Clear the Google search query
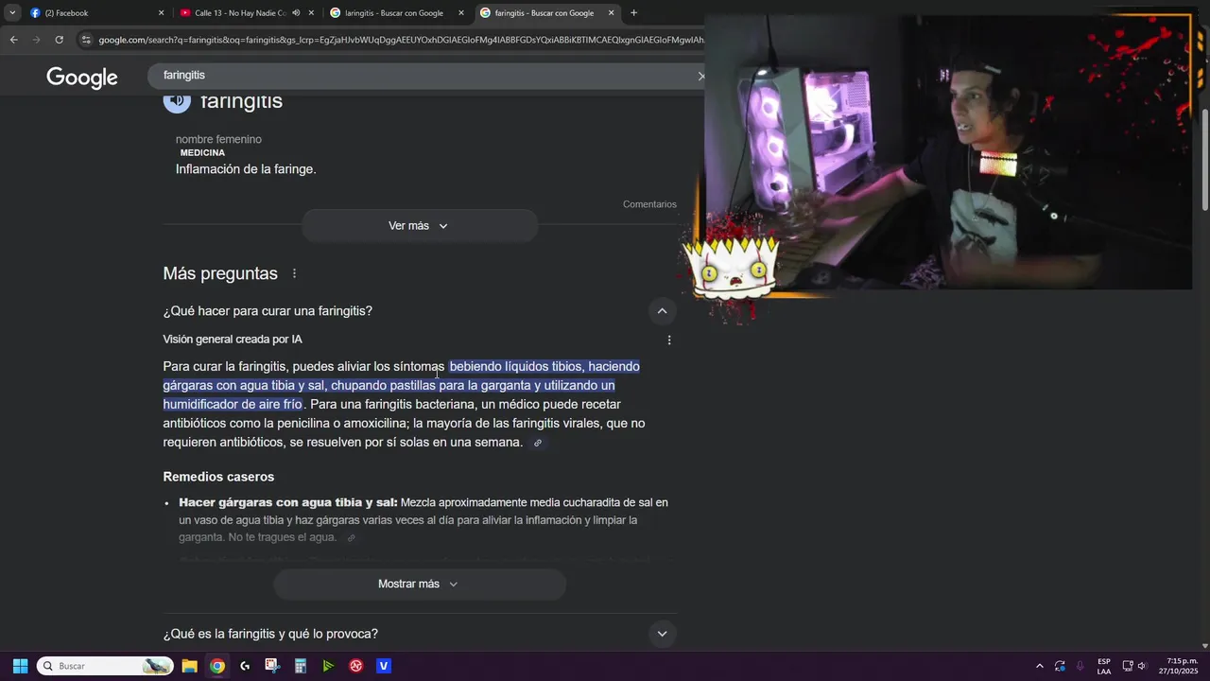The width and height of the screenshot is (1210, 681). [700, 76]
